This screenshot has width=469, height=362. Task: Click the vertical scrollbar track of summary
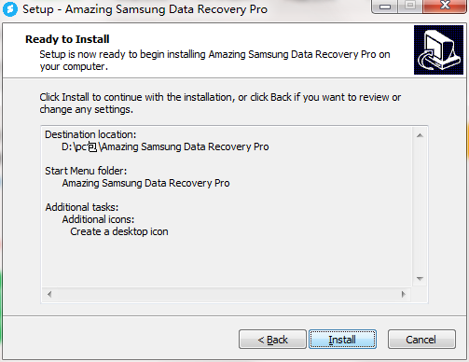[420, 207]
